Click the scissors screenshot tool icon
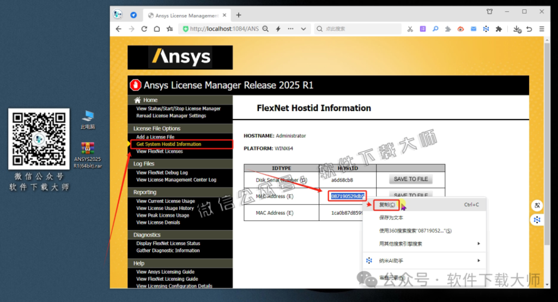The height and width of the screenshot is (302, 558). [410, 29]
